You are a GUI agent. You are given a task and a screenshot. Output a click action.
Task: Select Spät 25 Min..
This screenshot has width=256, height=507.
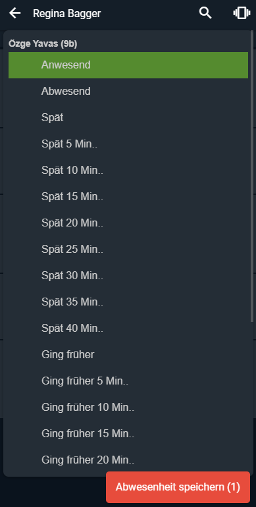pos(128,250)
